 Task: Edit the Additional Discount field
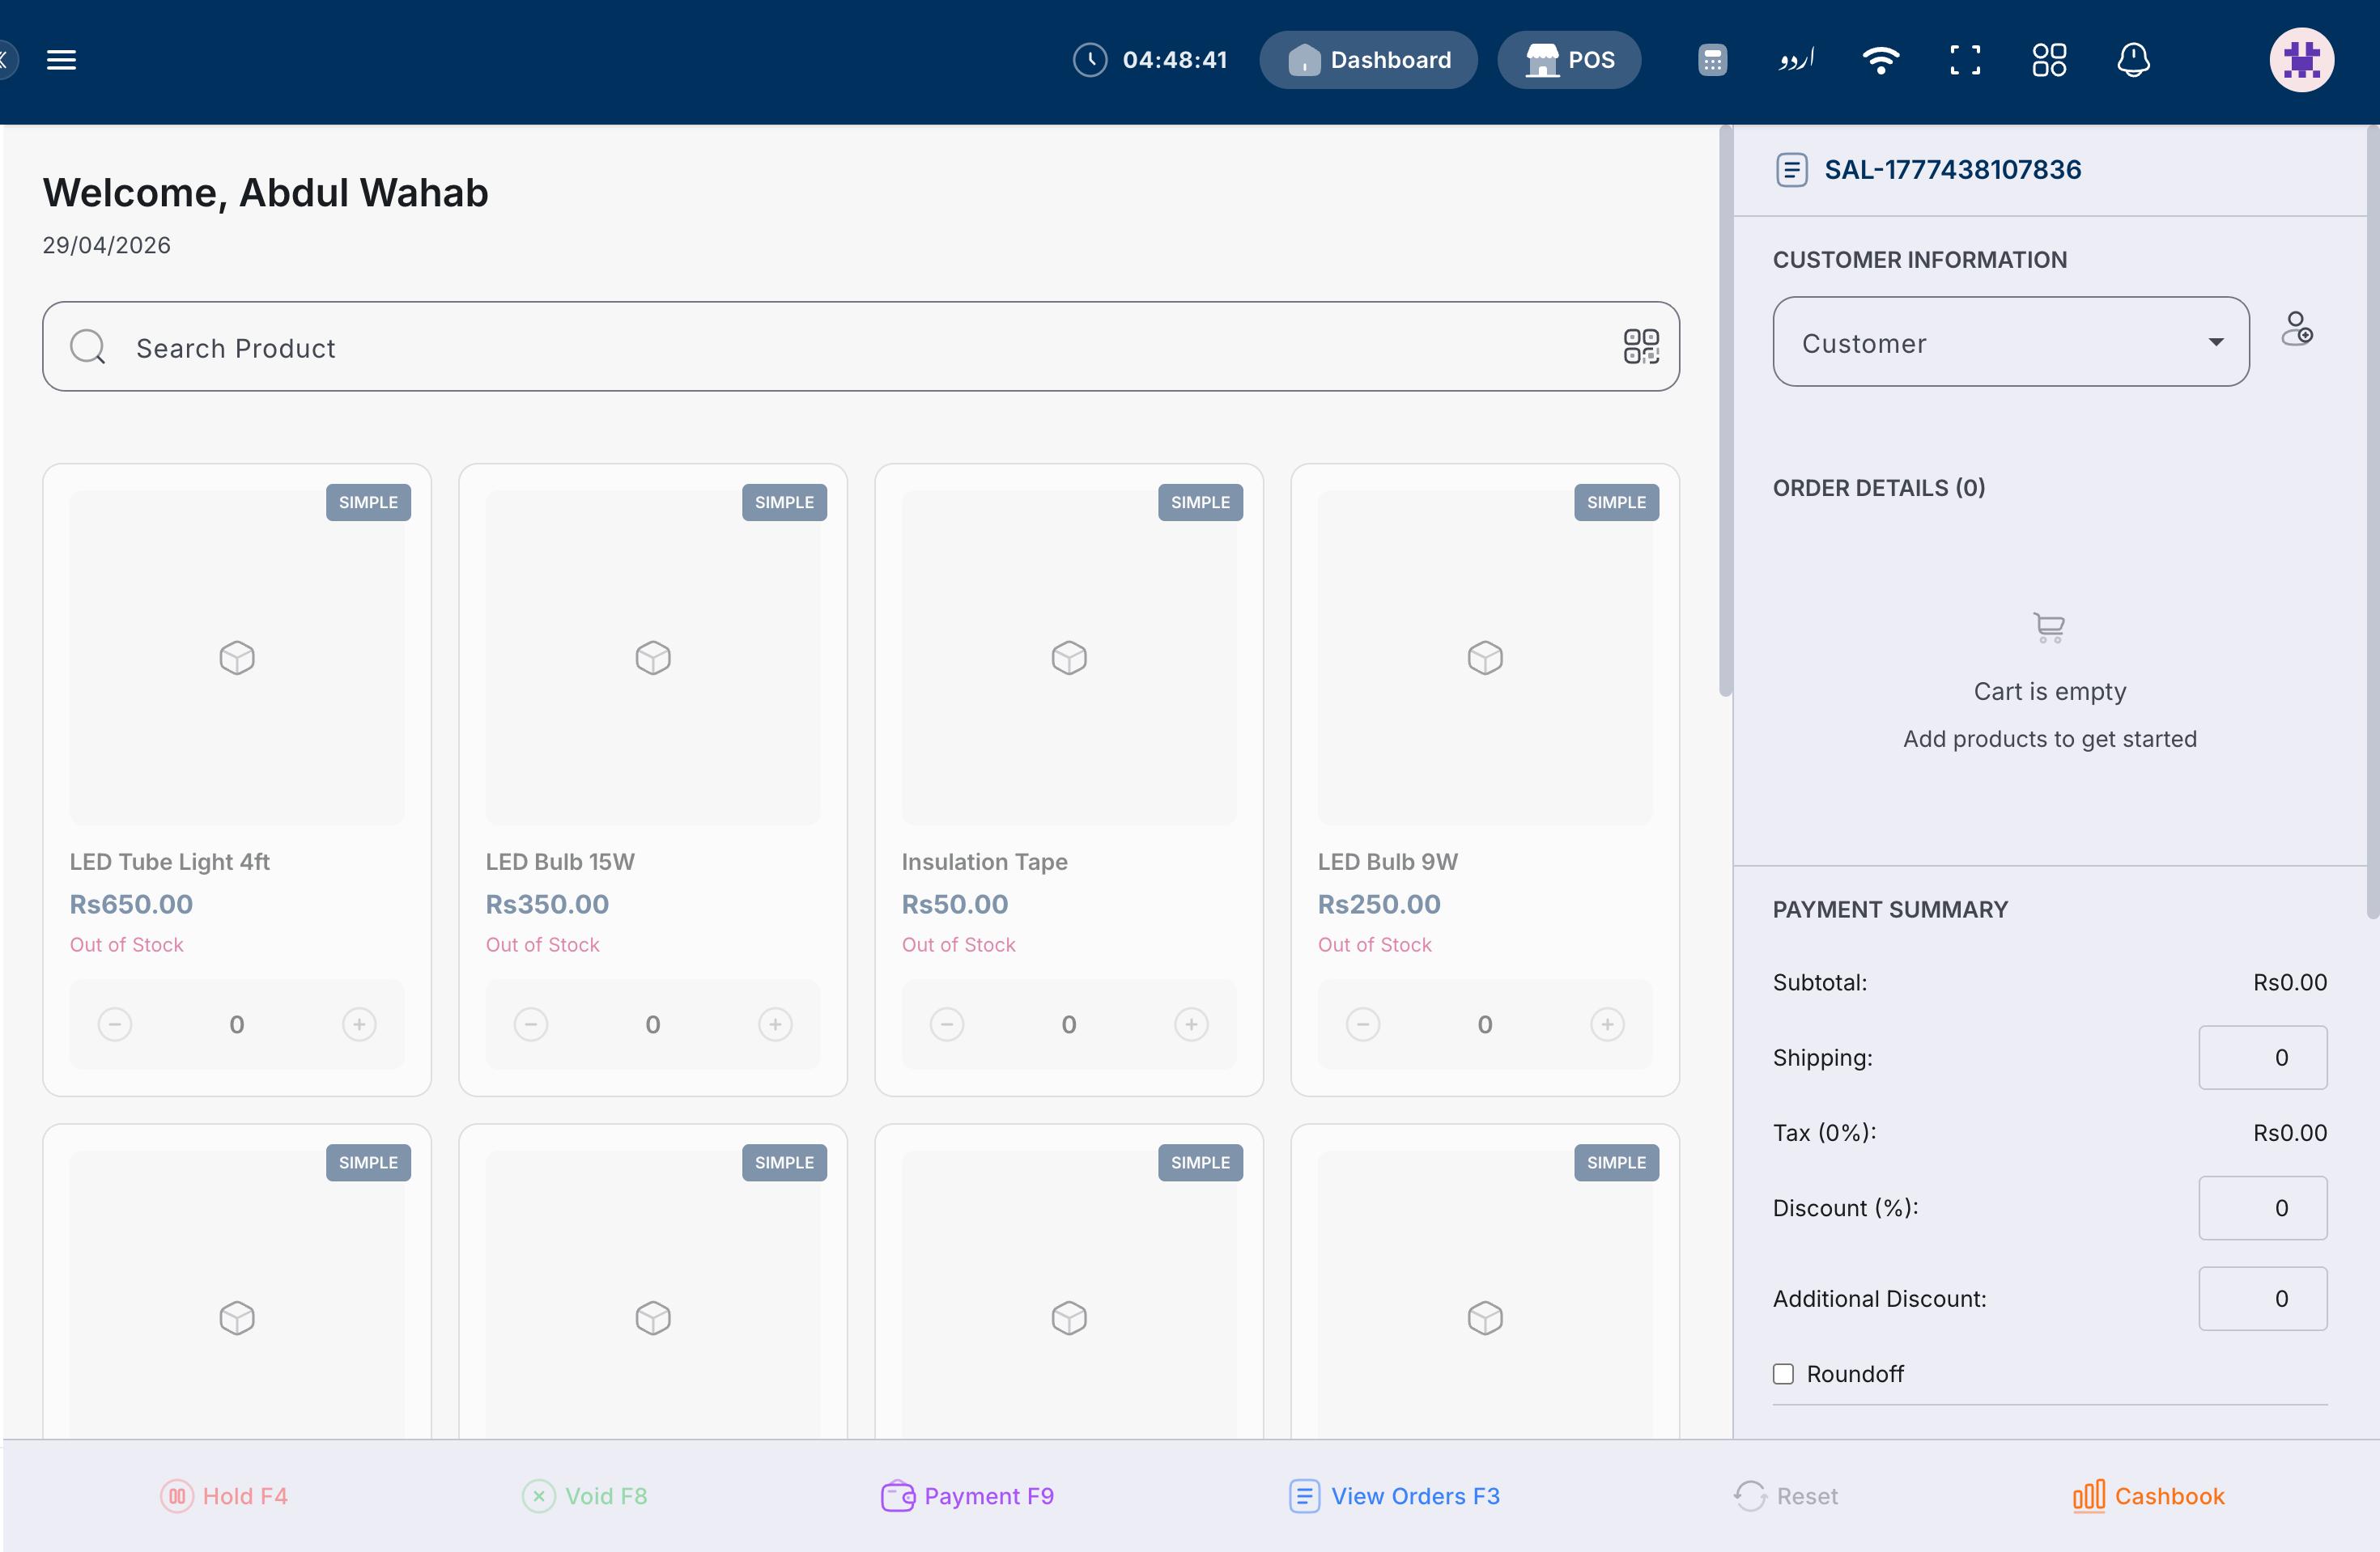[2262, 1300]
